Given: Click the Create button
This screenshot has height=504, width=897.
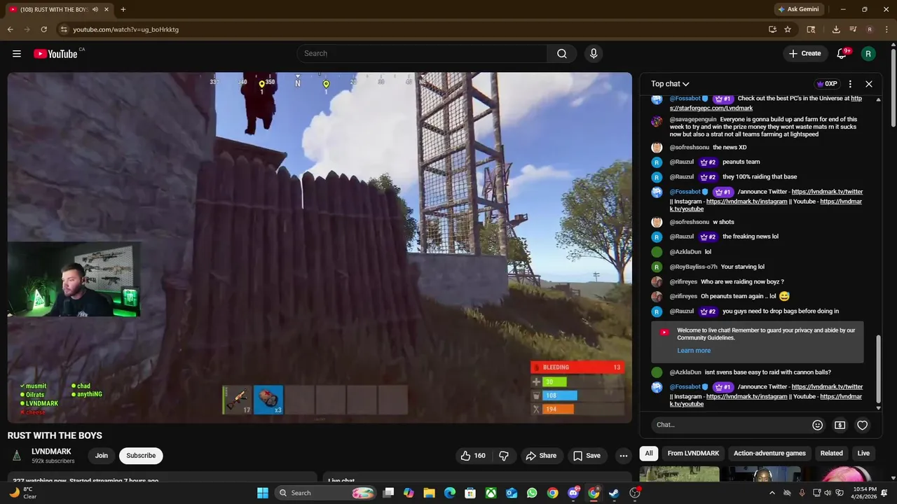Looking at the screenshot, I should (x=804, y=54).
